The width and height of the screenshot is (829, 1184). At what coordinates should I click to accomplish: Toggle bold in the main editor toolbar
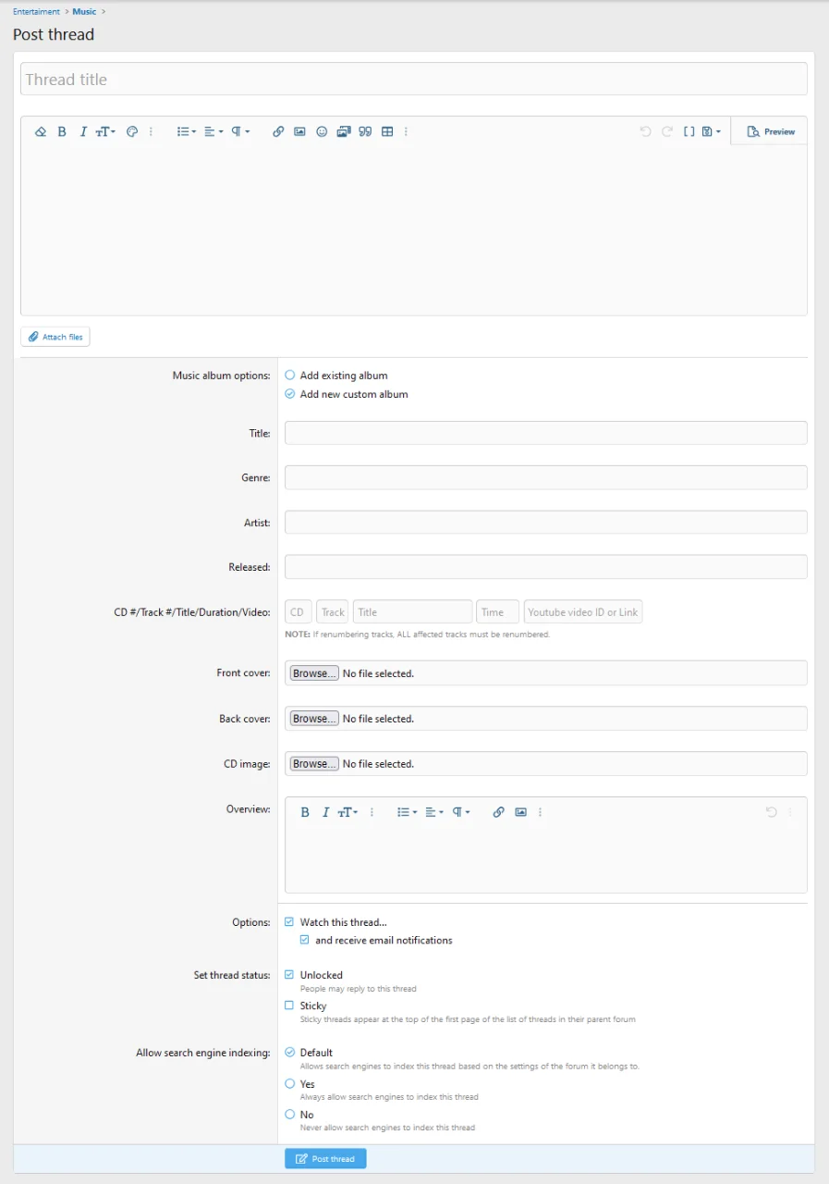[x=62, y=132]
